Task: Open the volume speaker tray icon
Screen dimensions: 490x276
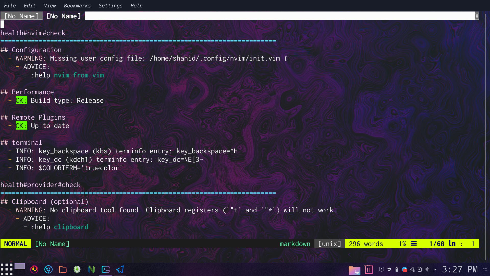Action: click(x=427, y=269)
